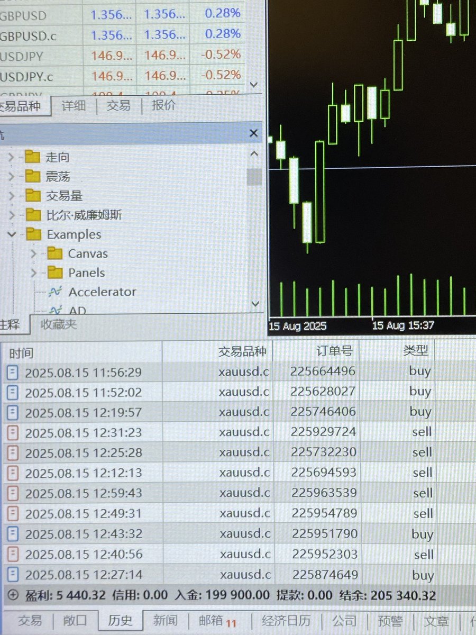Expand the 震荡 folder chevron
This screenshot has width=476, height=635.
12,176
